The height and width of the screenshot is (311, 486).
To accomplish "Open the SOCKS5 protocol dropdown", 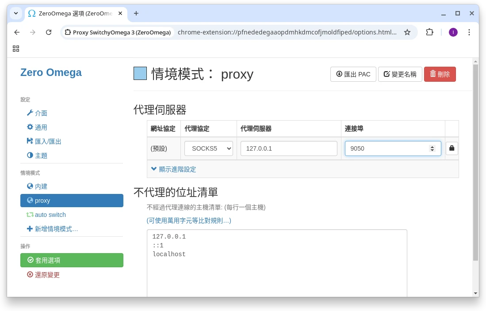I will [209, 148].
